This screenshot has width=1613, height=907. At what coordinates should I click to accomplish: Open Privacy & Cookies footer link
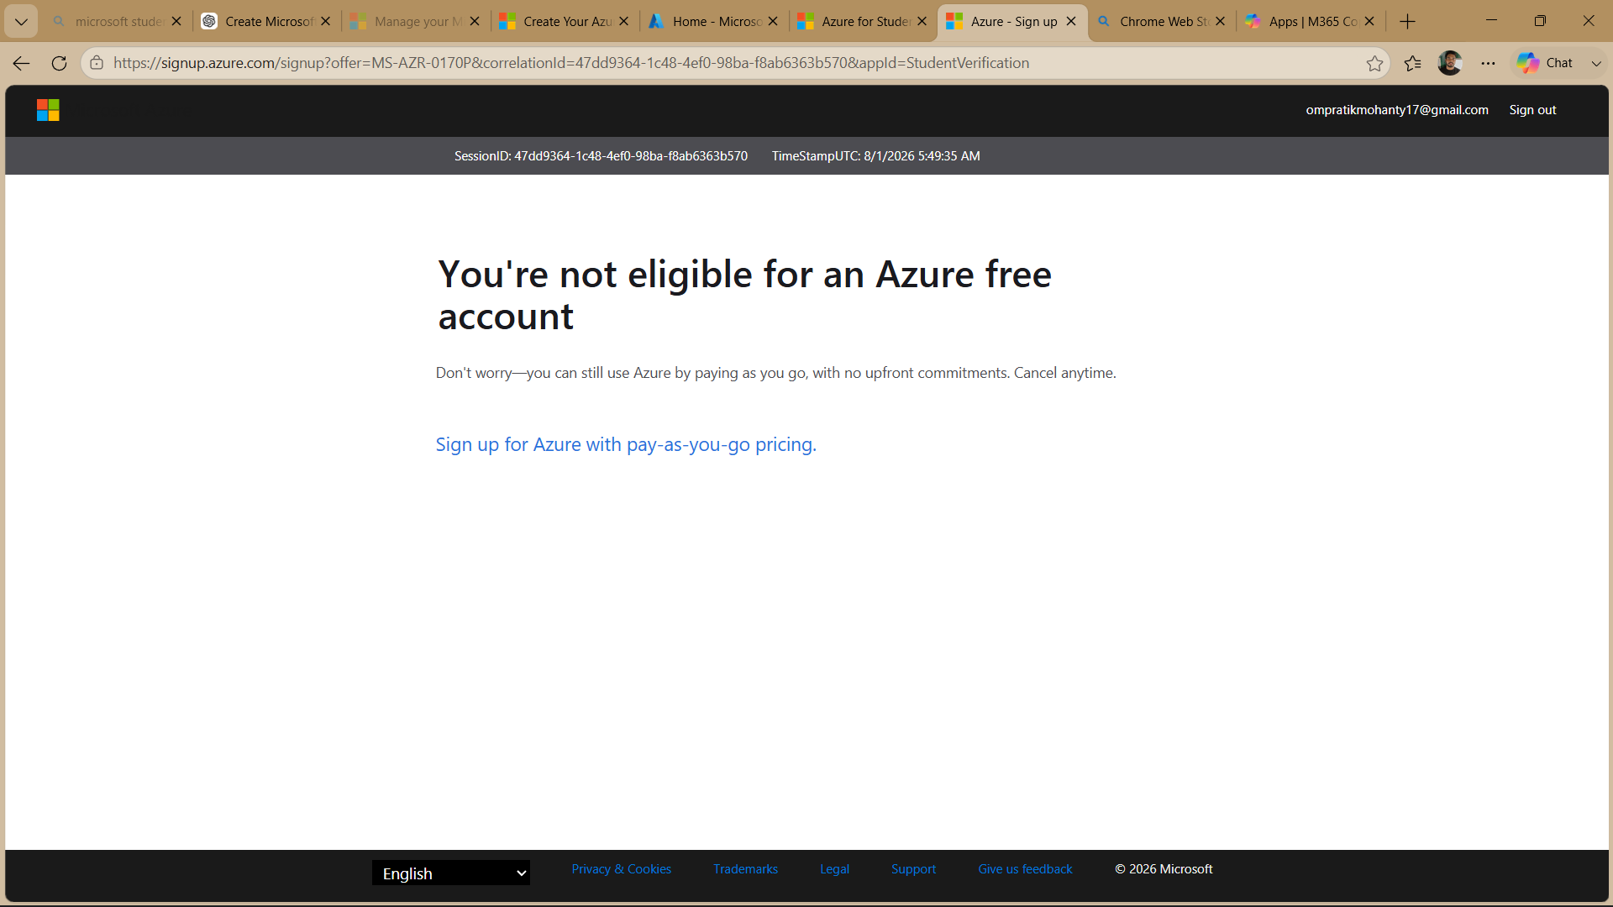pyautogui.click(x=622, y=869)
